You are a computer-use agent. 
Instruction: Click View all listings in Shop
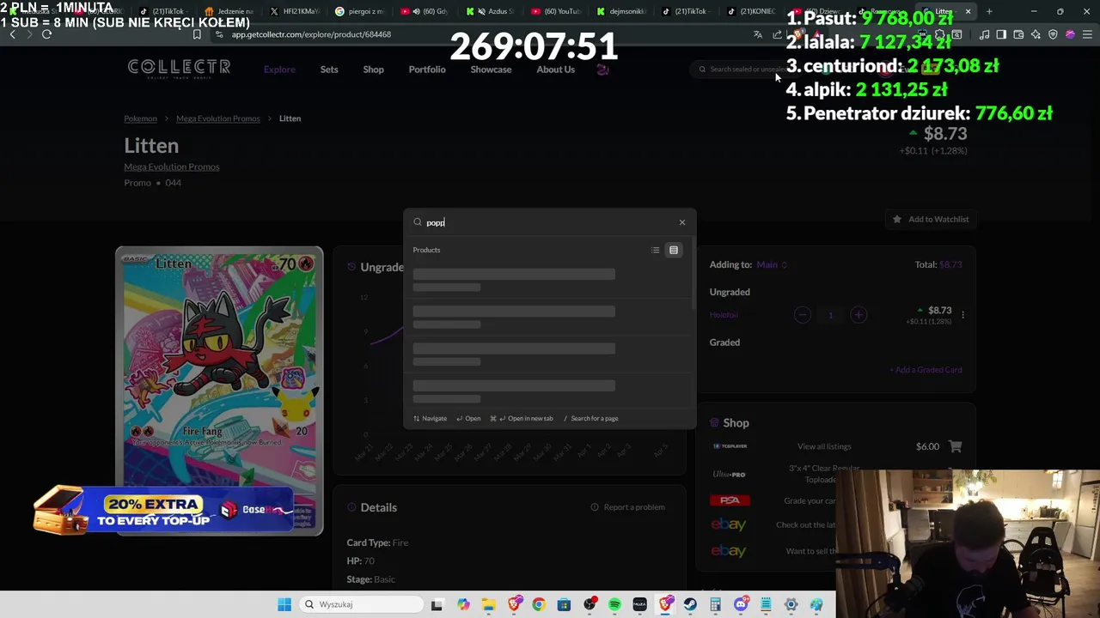pos(824,446)
